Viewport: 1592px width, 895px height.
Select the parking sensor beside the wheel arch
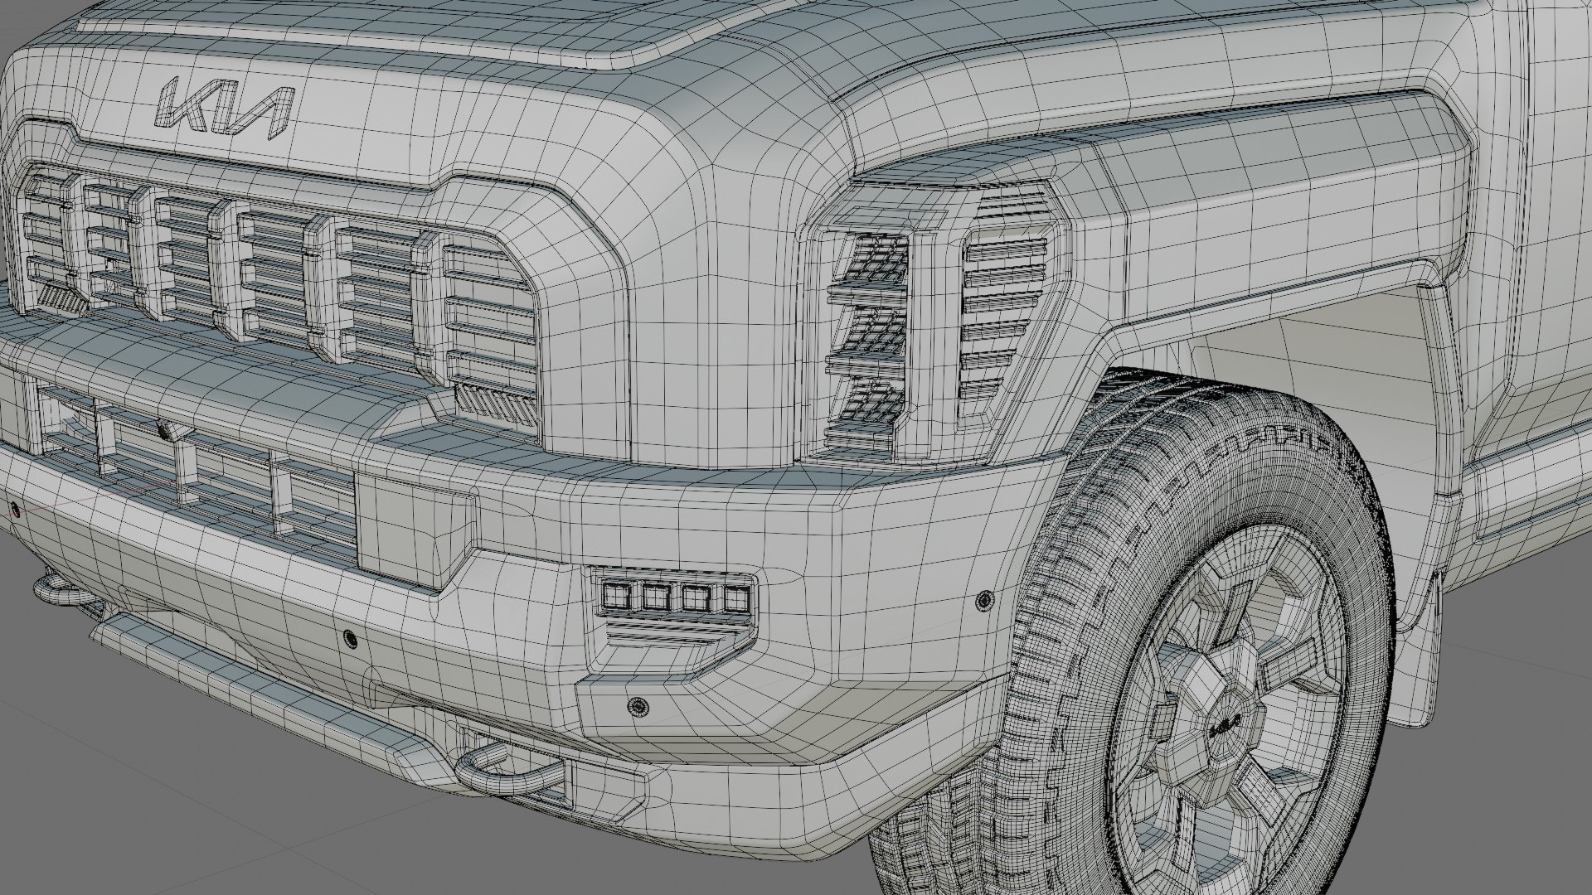[984, 599]
